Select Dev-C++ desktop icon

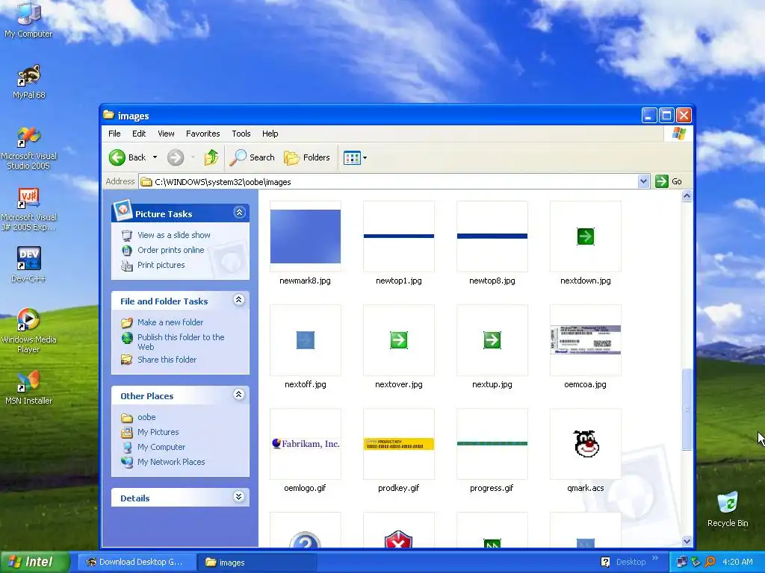coord(28,265)
